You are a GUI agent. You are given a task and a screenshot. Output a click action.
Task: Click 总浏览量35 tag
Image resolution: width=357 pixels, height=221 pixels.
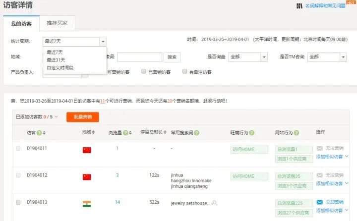point(294,176)
